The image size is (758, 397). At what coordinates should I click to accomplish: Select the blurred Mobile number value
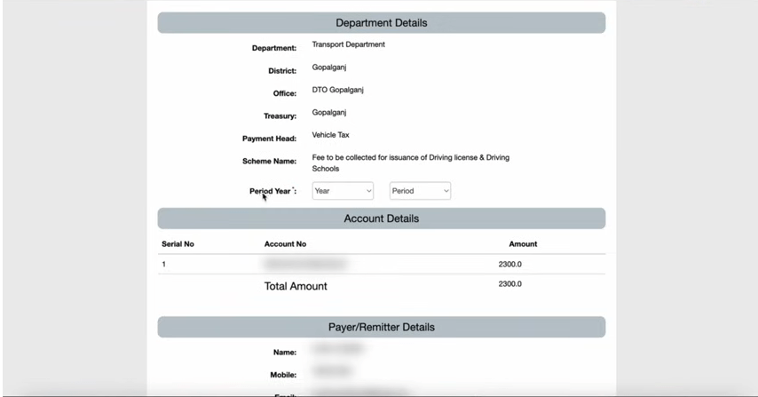[x=332, y=371]
